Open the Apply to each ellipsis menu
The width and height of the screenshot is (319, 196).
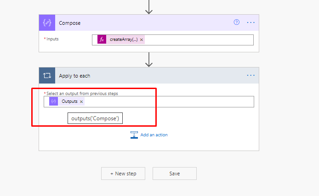[x=251, y=75]
